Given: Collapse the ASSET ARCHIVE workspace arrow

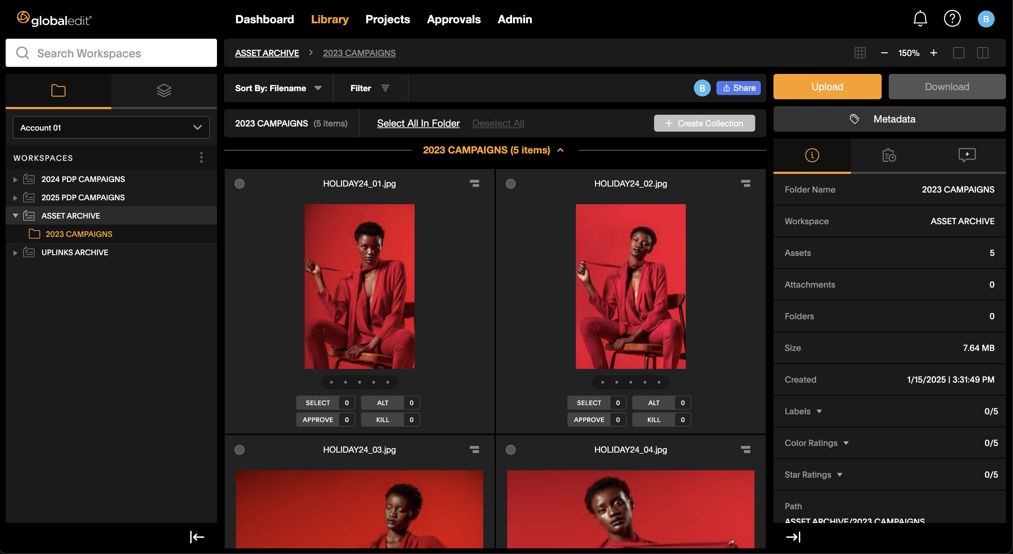Looking at the screenshot, I should (15, 215).
